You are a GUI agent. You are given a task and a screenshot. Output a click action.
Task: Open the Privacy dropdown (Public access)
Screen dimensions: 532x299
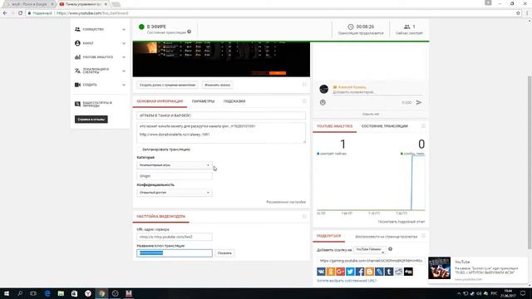175,193
